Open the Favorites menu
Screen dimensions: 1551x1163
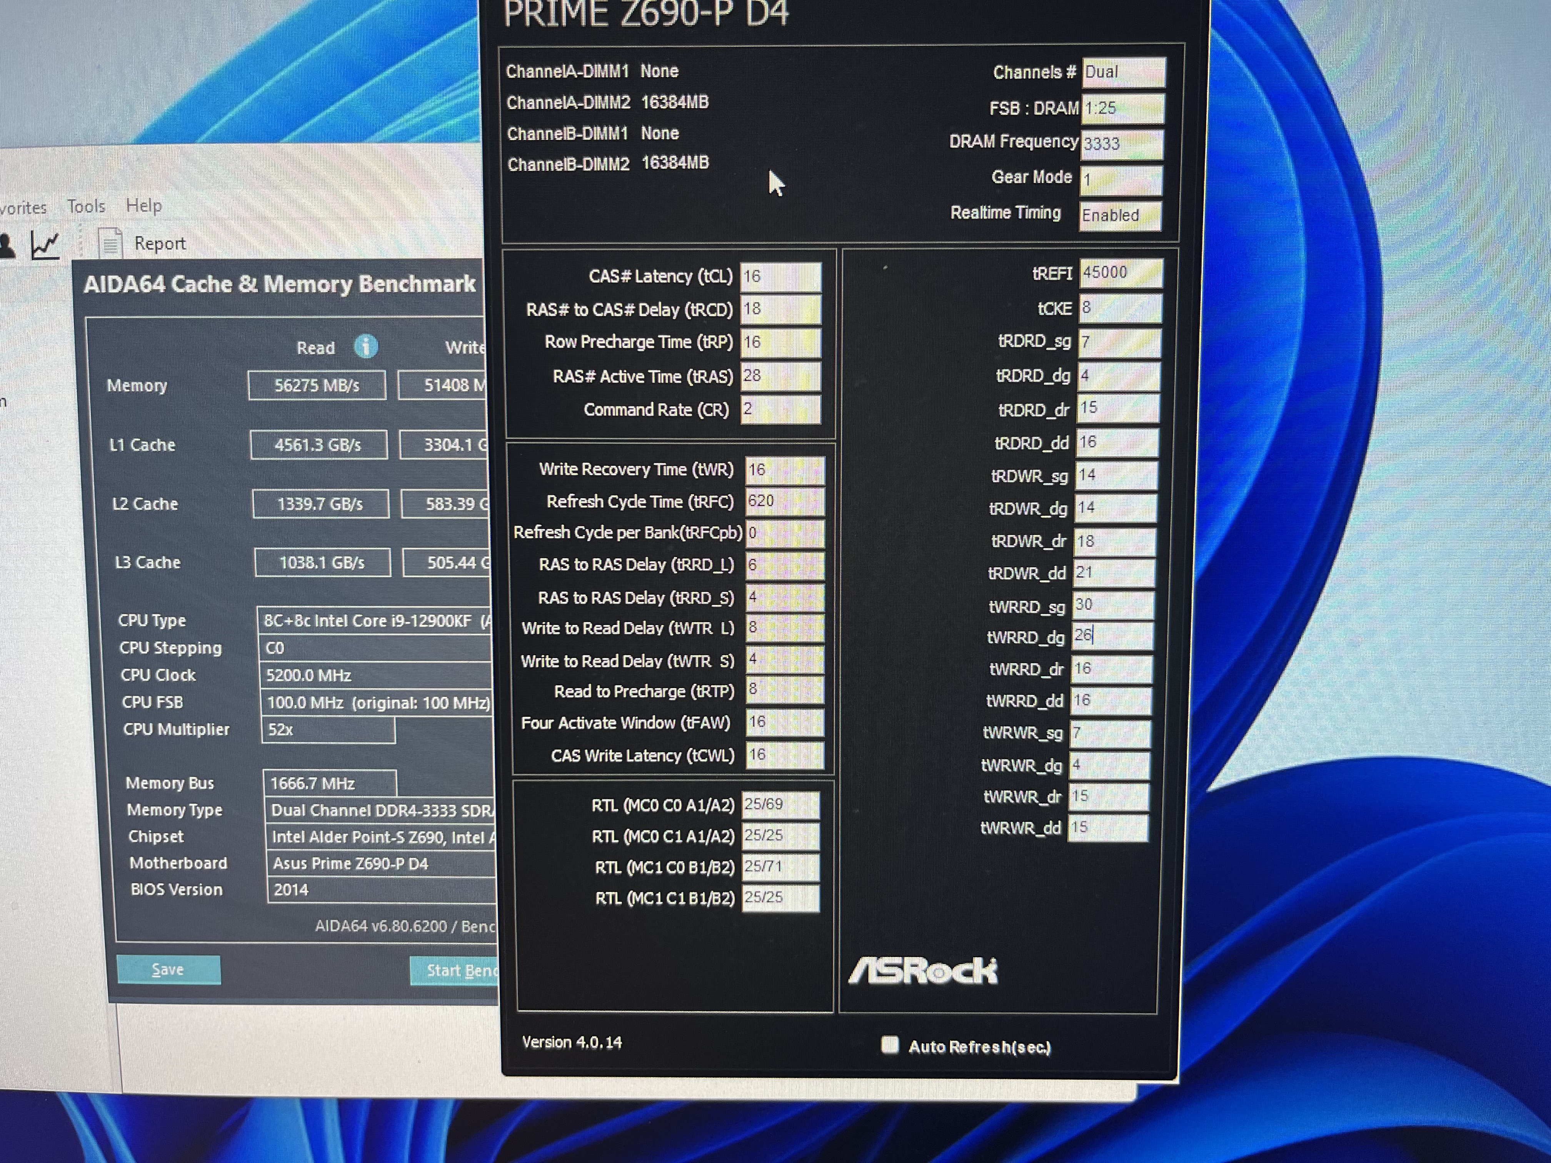(x=22, y=208)
